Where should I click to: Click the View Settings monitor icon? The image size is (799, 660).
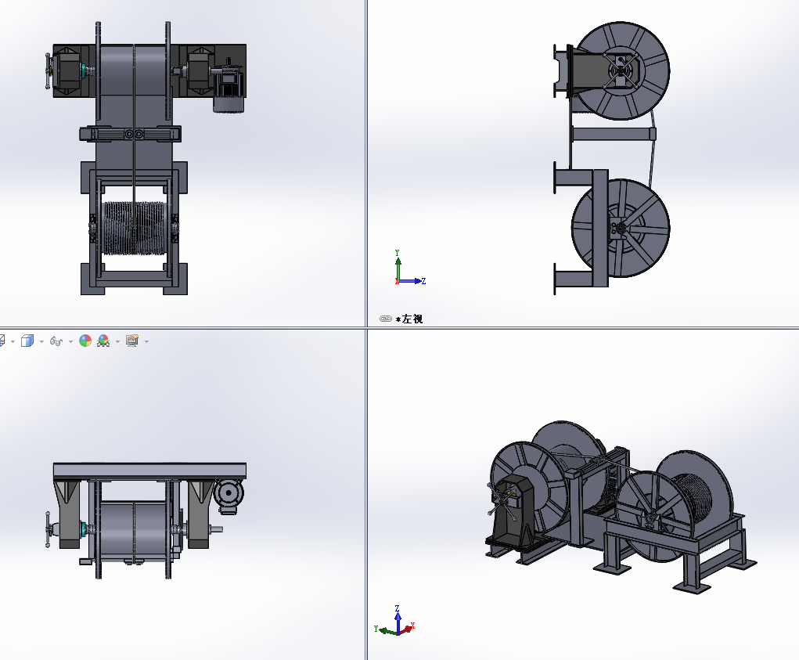(x=132, y=341)
